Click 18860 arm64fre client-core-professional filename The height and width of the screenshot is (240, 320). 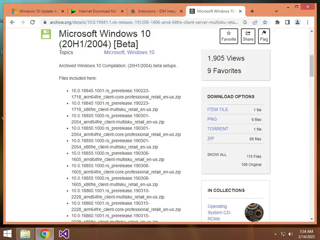(126, 206)
